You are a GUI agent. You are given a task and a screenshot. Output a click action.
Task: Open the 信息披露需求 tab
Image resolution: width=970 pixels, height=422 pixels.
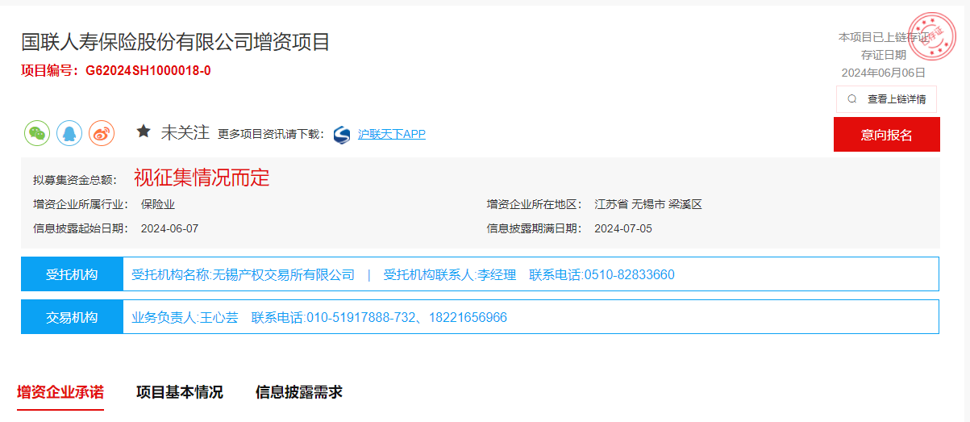(x=298, y=392)
